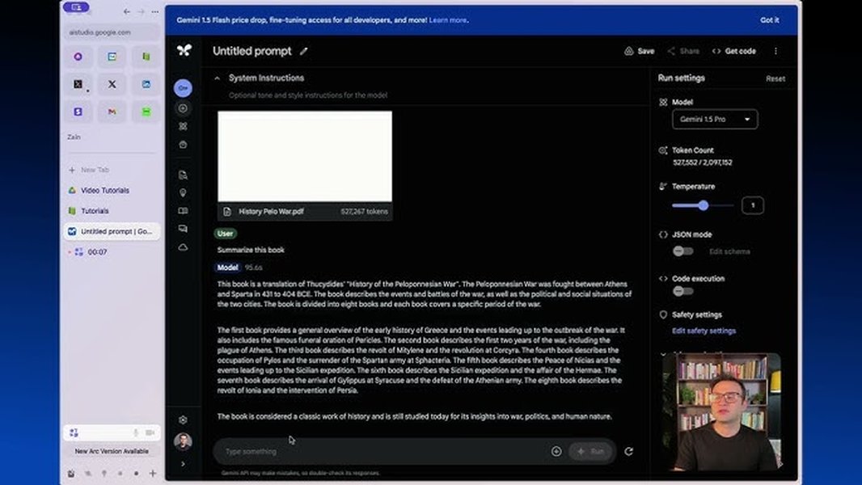862x485 pixels.
Task: Open the Arc sidebar three-dot menu
Action: pos(155,11)
